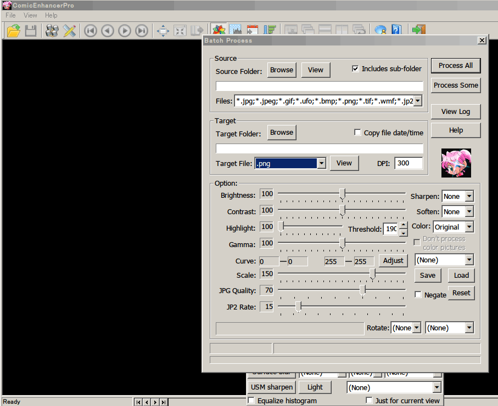This screenshot has height=406, width=498.
Task: Click the green arrow exit door icon
Action: [418, 29]
